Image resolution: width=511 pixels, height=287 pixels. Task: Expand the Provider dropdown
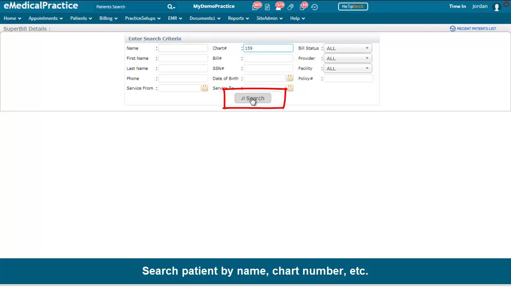[348, 59]
